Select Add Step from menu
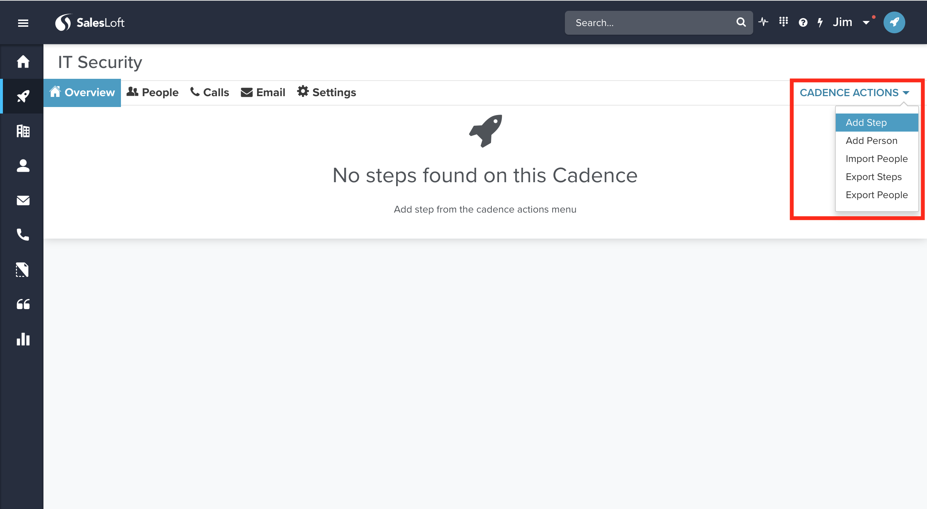 tap(866, 123)
